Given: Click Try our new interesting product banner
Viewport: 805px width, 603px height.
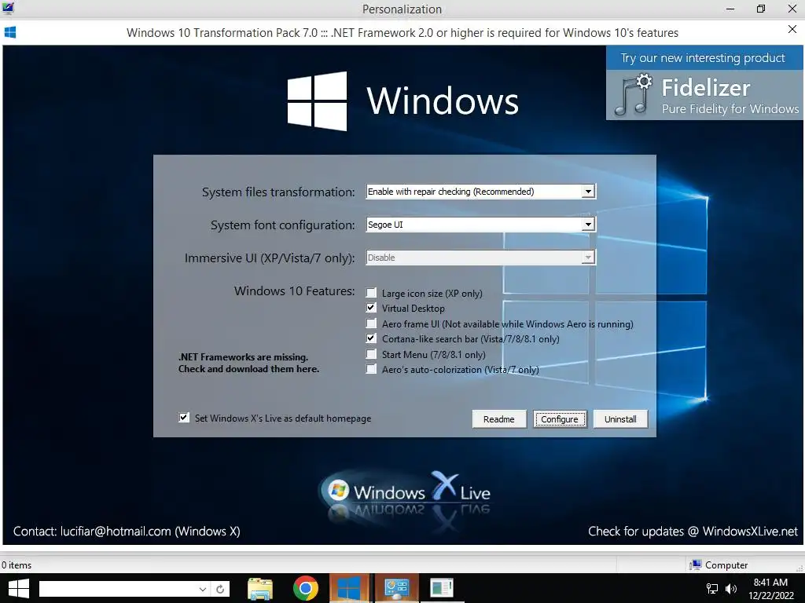Looking at the screenshot, I should [703, 58].
